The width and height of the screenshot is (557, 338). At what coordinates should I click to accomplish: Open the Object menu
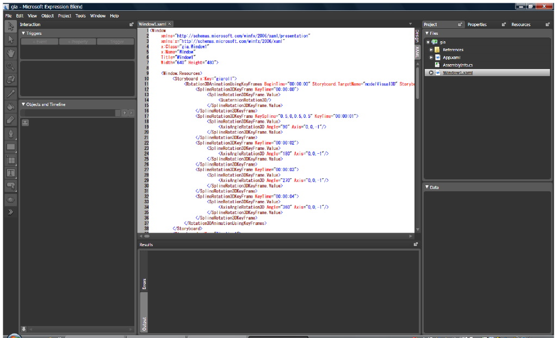coord(47,16)
